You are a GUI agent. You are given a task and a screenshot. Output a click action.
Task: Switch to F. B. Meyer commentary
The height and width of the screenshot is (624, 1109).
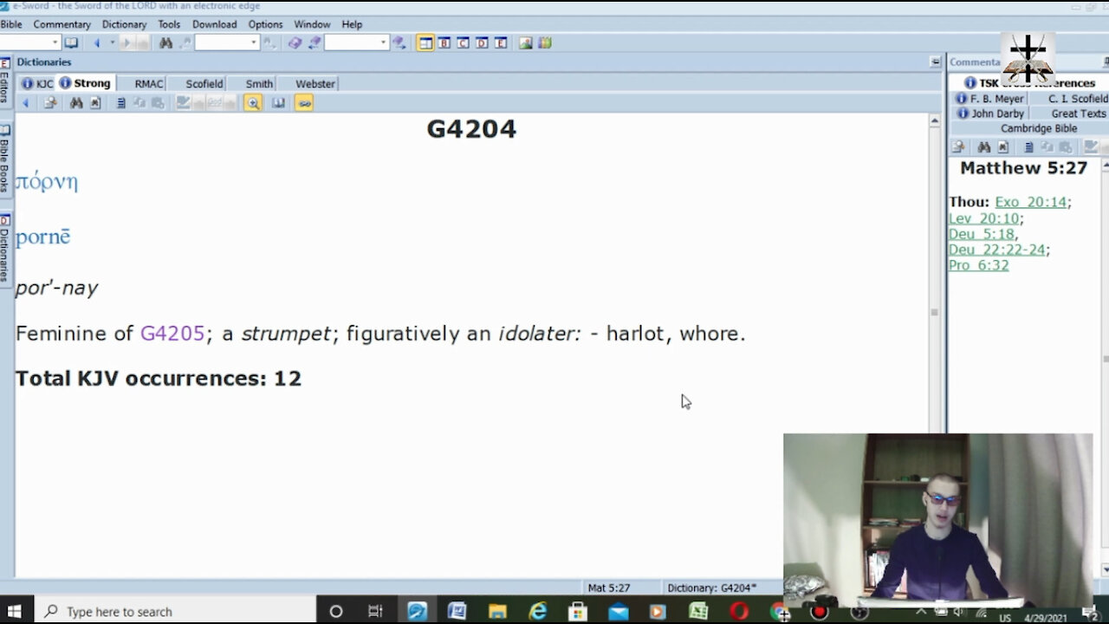coord(990,99)
